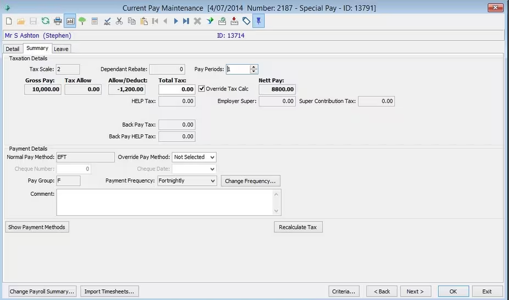Screen dimensions: 509x300
Task: Select the Summary tab
Action: point(37,48)
